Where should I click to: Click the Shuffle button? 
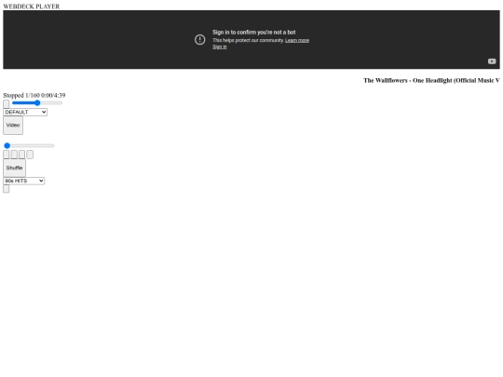[14, 168]
